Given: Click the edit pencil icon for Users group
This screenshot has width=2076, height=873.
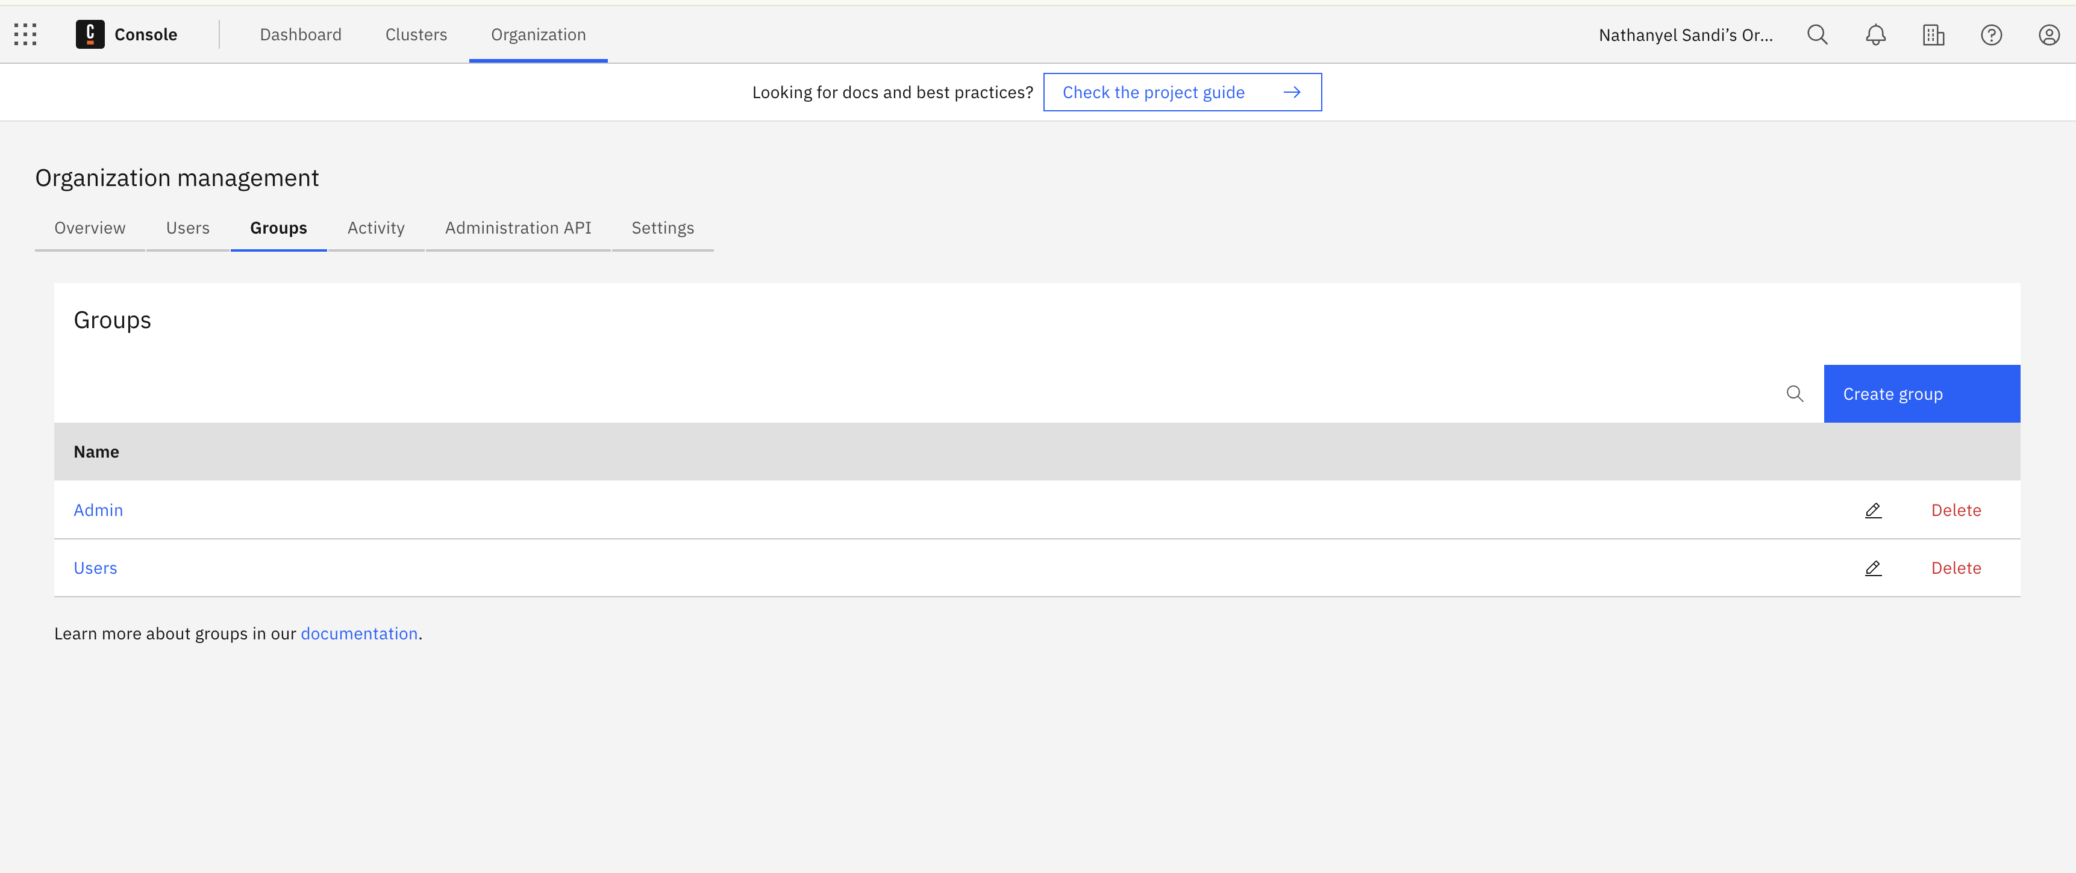Looking at the screenshot, I should tap(1872, 567).
